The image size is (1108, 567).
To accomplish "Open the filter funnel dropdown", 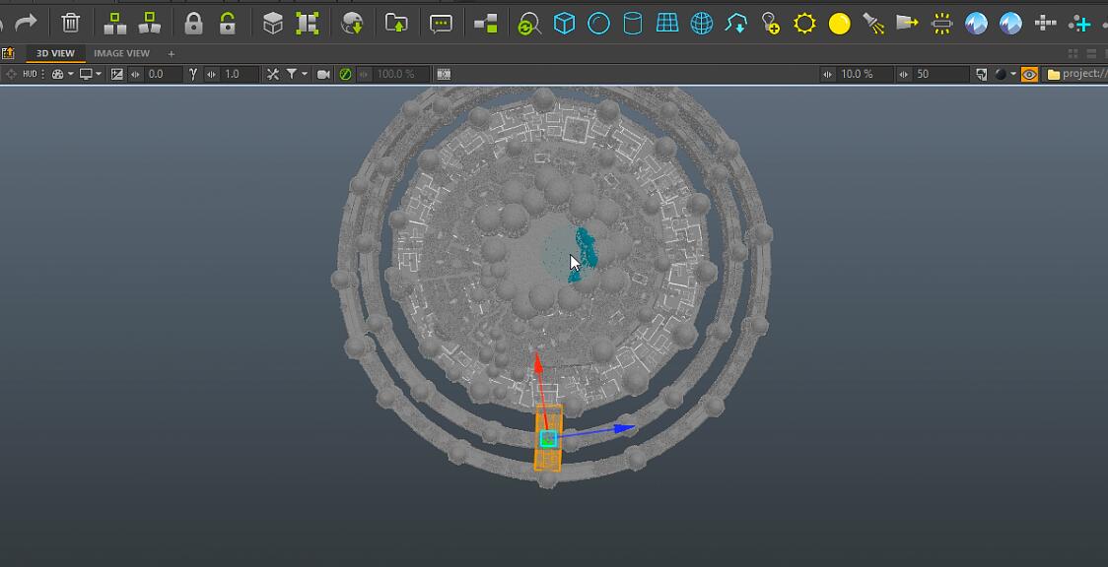I will tap(296, 74).
